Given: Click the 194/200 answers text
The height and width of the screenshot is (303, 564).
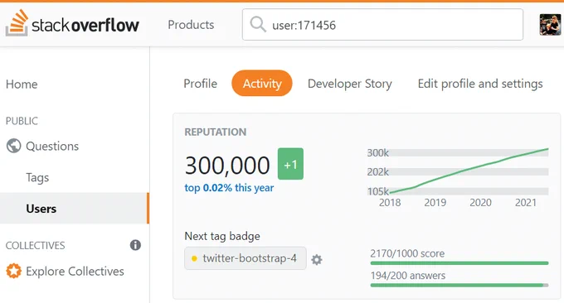Looking at the screenshot, I should 408,276.
